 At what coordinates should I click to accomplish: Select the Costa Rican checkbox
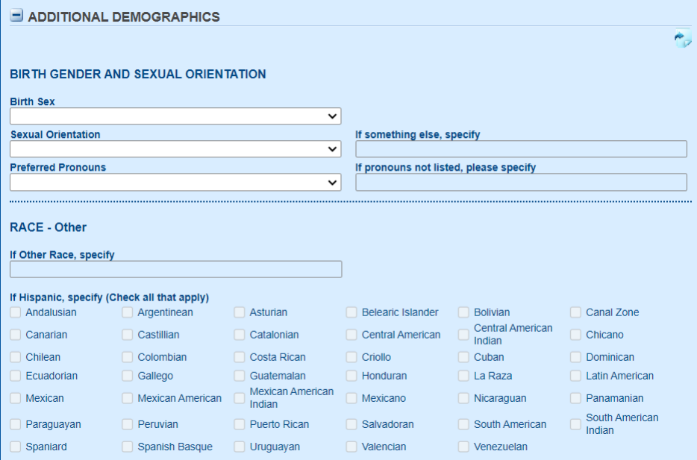pos(240,357)
